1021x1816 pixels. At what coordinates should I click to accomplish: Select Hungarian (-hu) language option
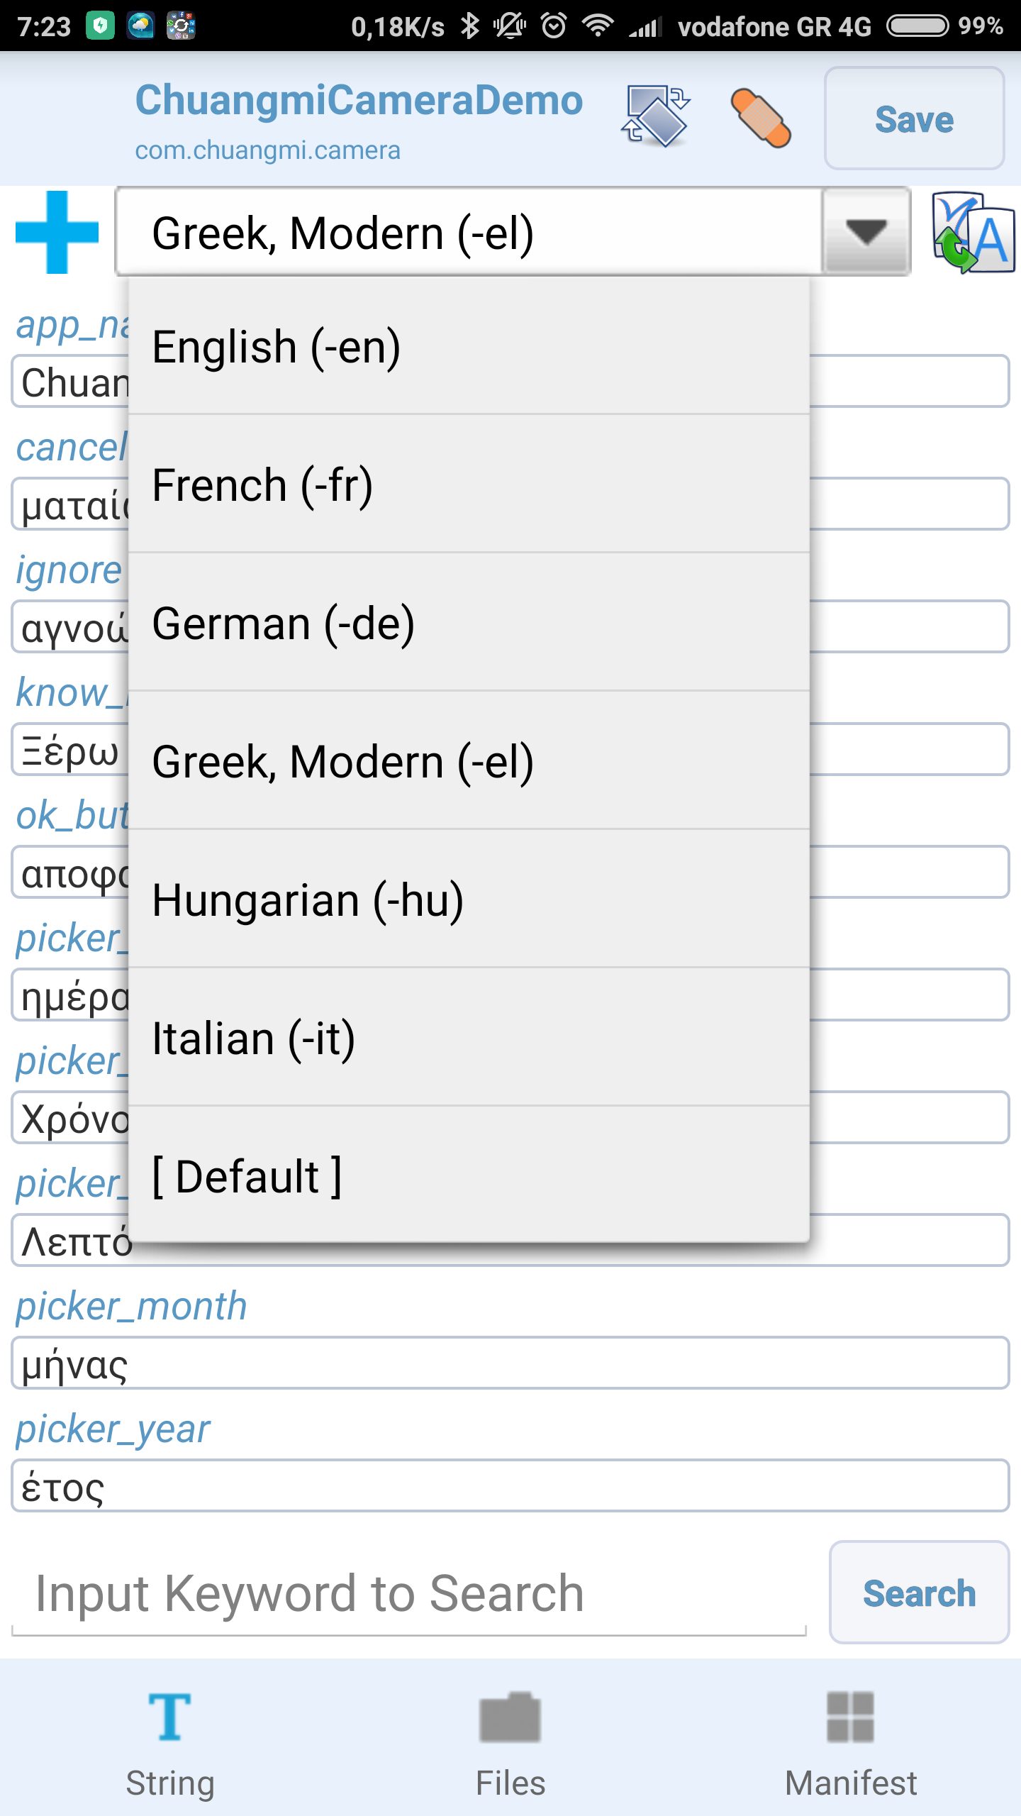tap(468, 900)
